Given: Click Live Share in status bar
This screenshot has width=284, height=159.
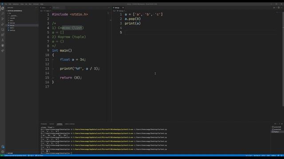Looking at the screenshot, I should (39, 155).
